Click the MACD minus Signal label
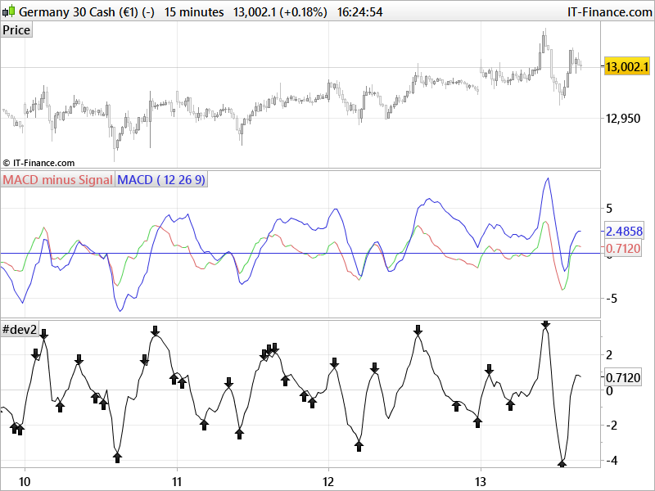This screenshot has height=491, width=655. coord(57,179)
